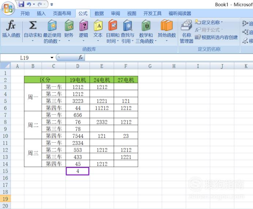Select the 公式 tab
The width and height of the screenshot is (253, 209).
coord(83,13)
